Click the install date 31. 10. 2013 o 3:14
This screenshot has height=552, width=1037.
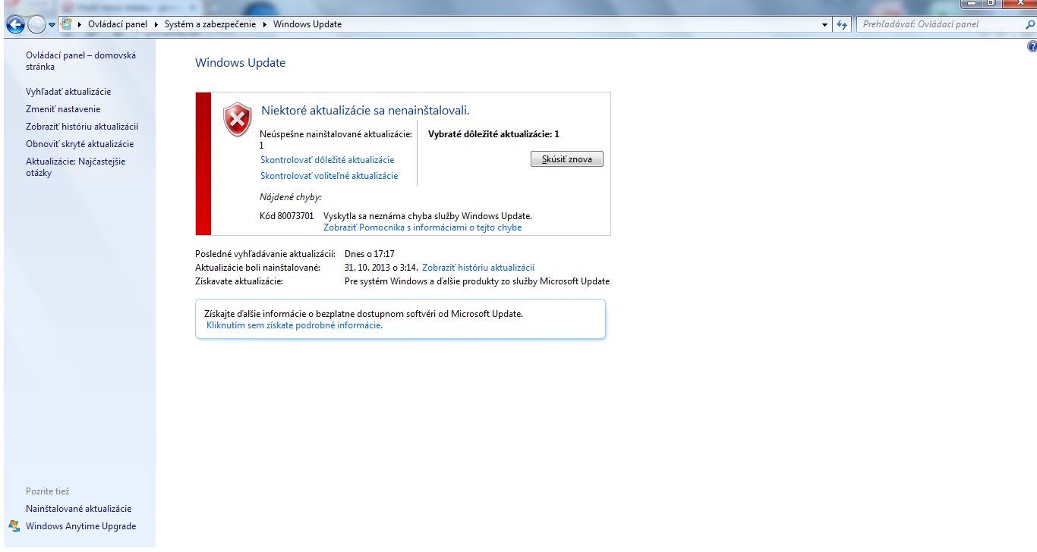pos(382,268)
